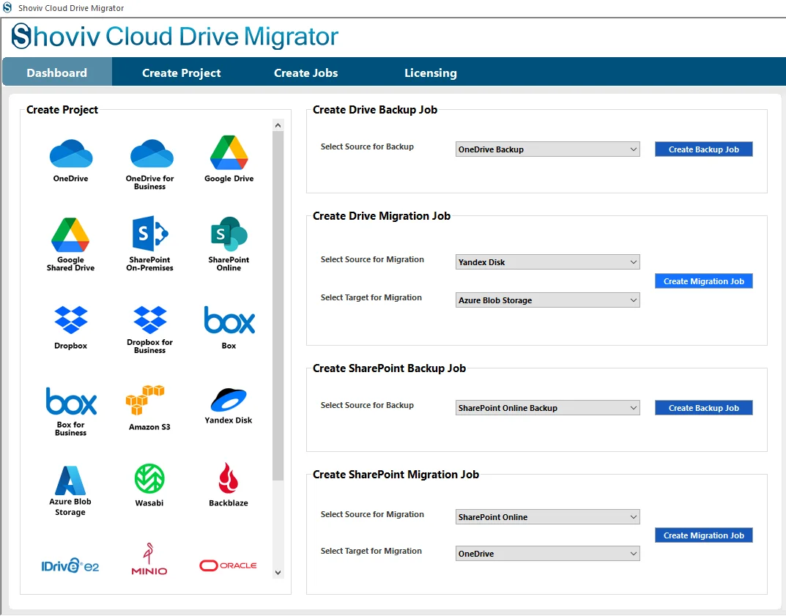The image size is (786, 616).
Task: Click the 'Create Drive Migration Job' heading
Action: tap(382, 216)
